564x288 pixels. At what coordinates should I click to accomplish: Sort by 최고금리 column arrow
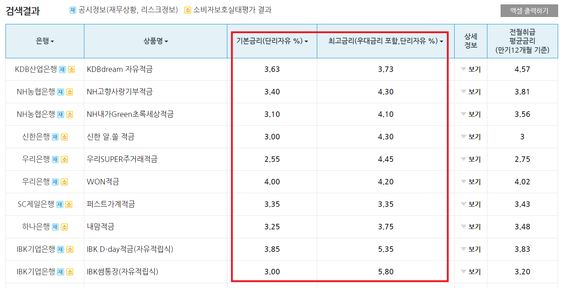(x=441, y=41)
